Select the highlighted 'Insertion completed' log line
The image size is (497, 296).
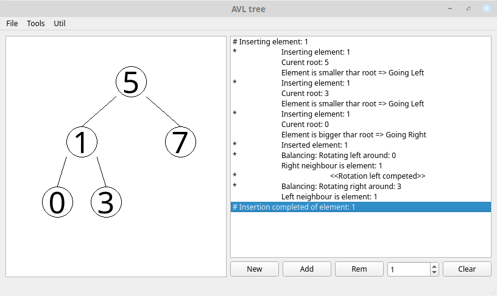coord(361,207)
